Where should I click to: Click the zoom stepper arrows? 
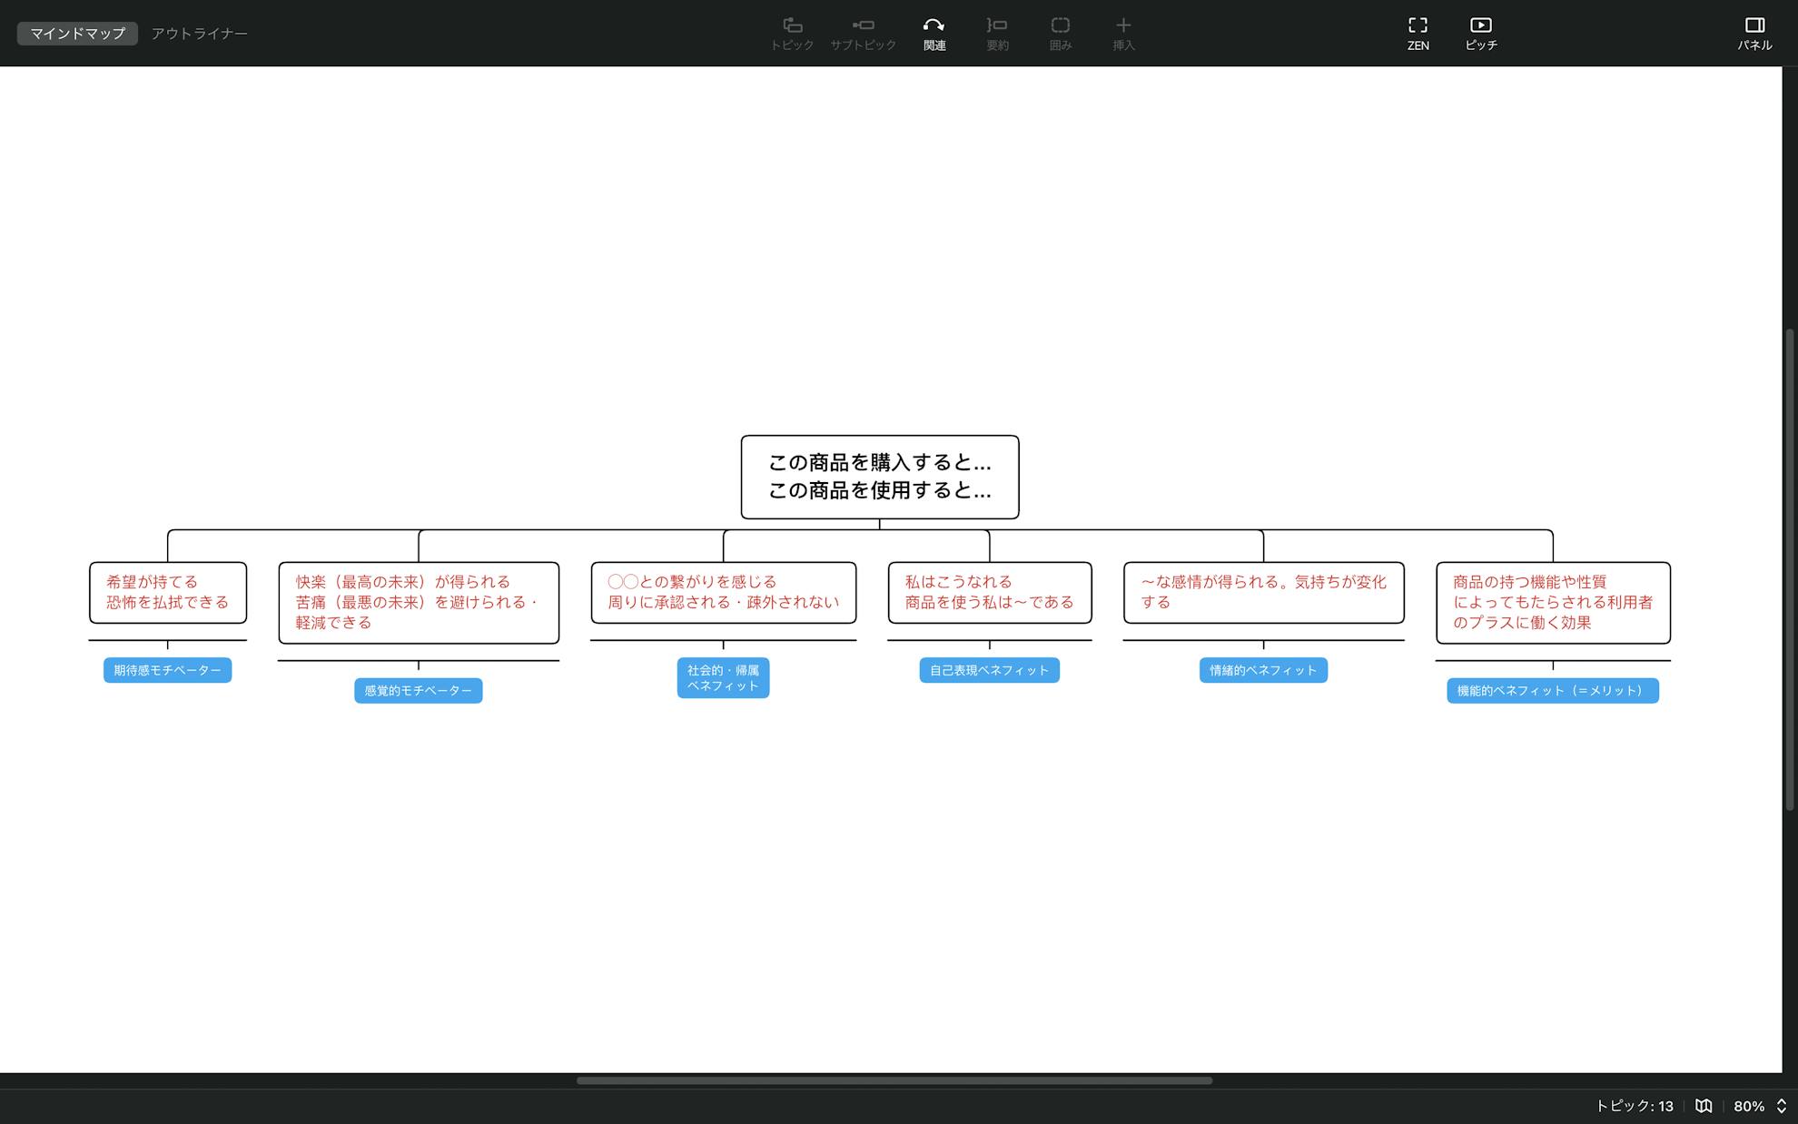click(x=1781, y=1106)
